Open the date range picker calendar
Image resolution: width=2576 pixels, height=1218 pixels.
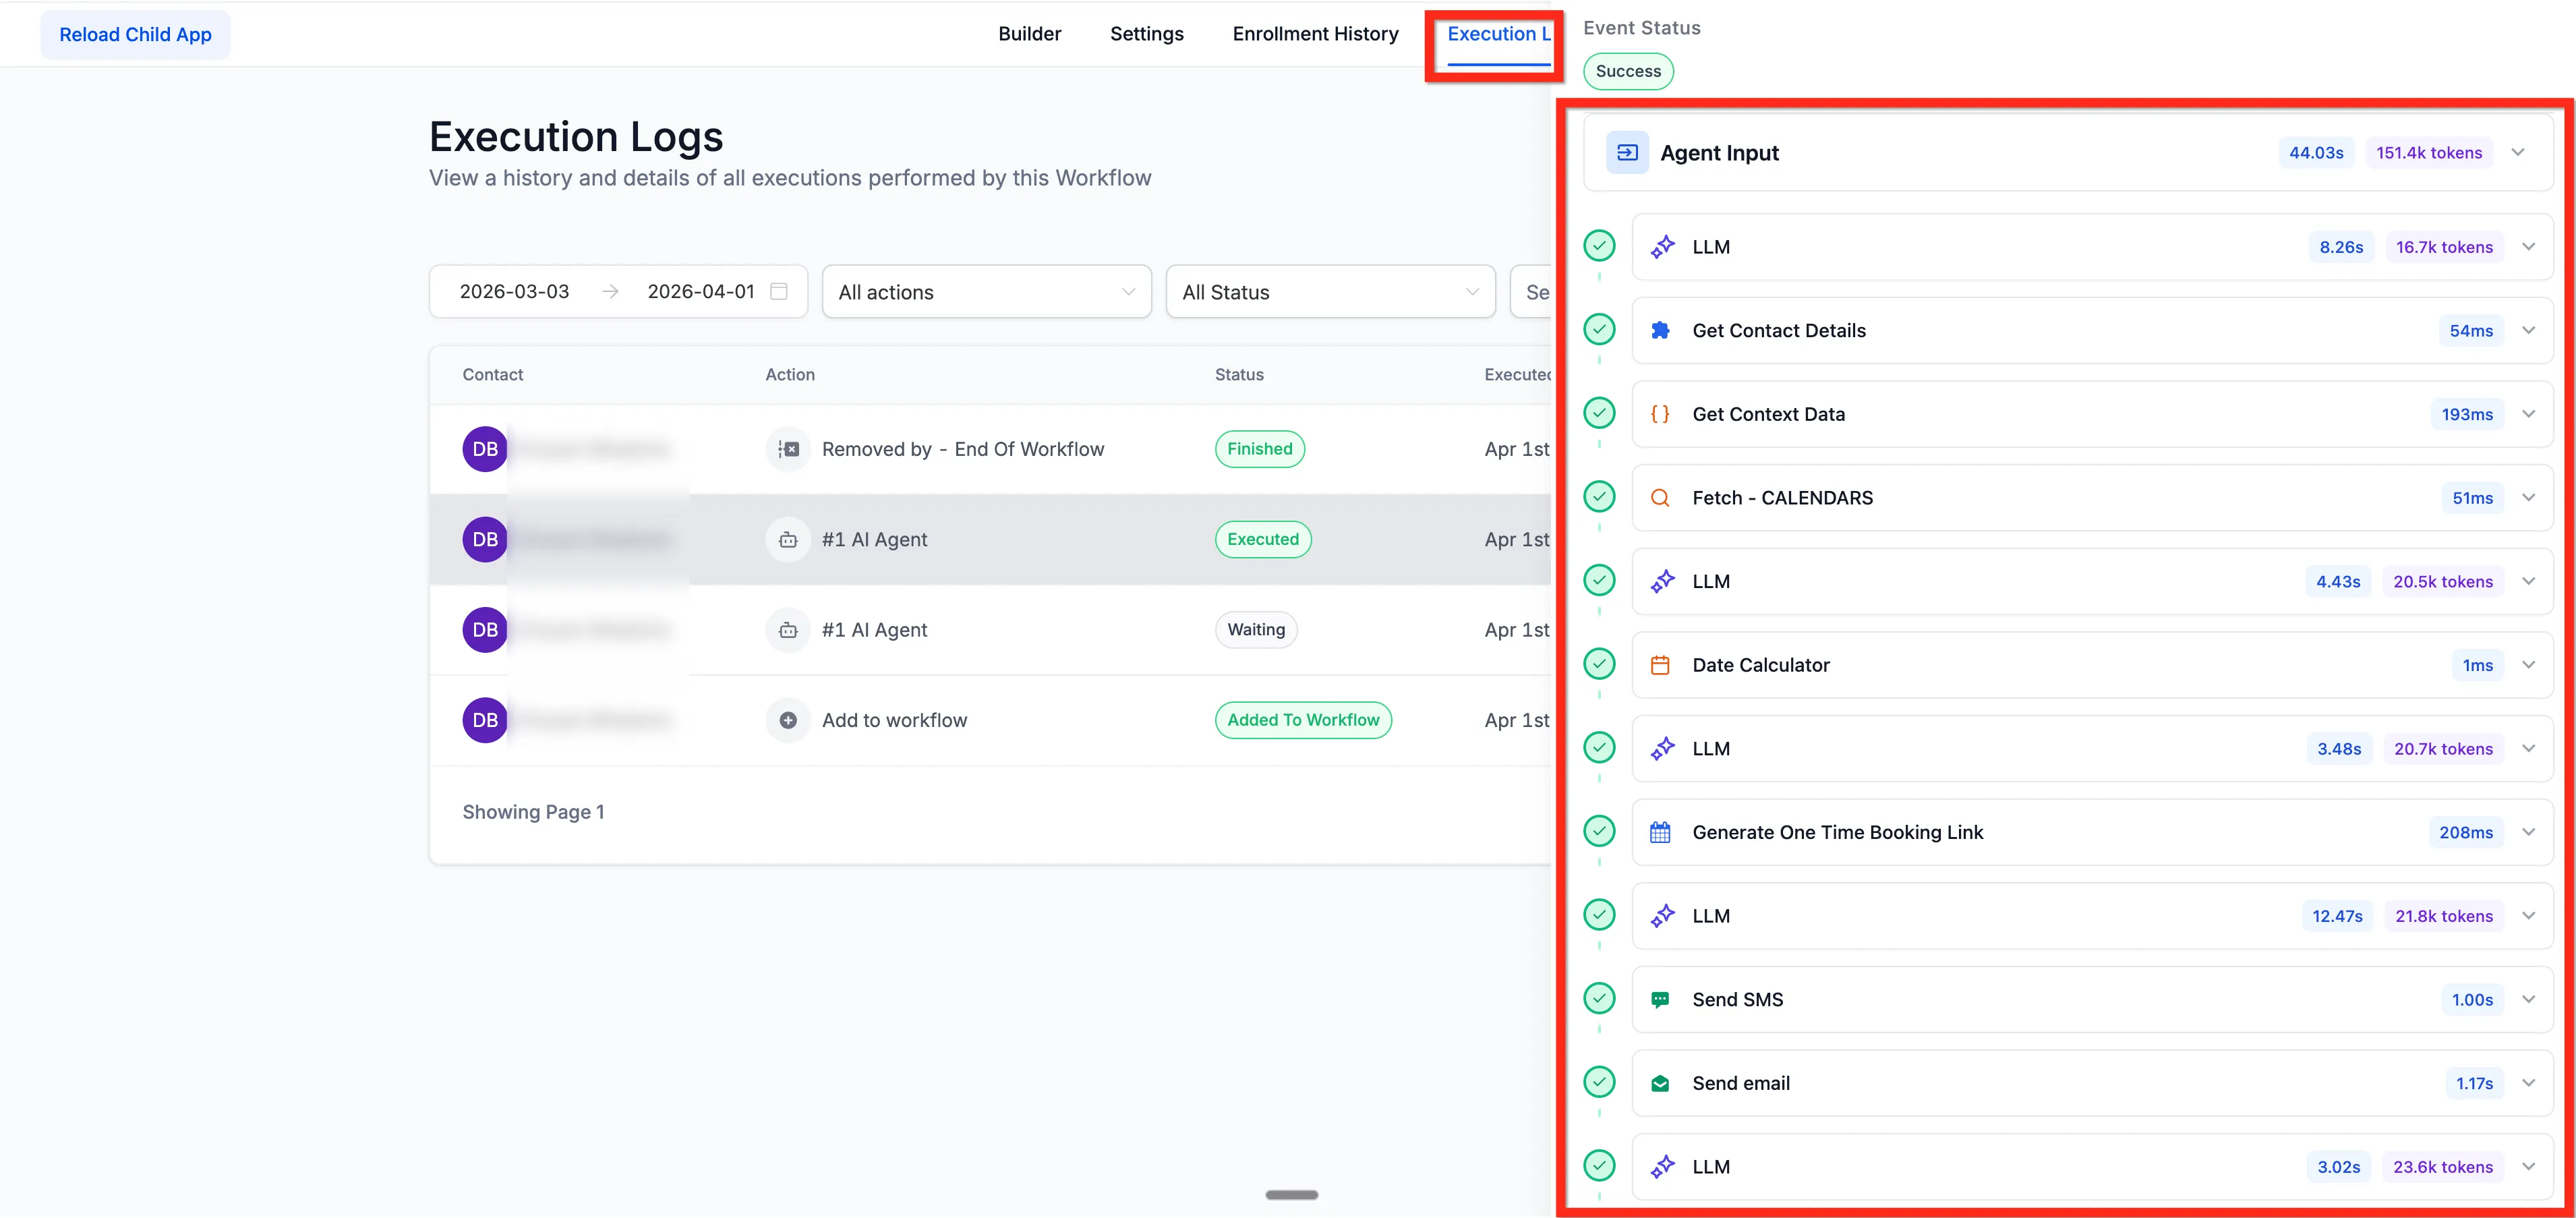(779, 291)
